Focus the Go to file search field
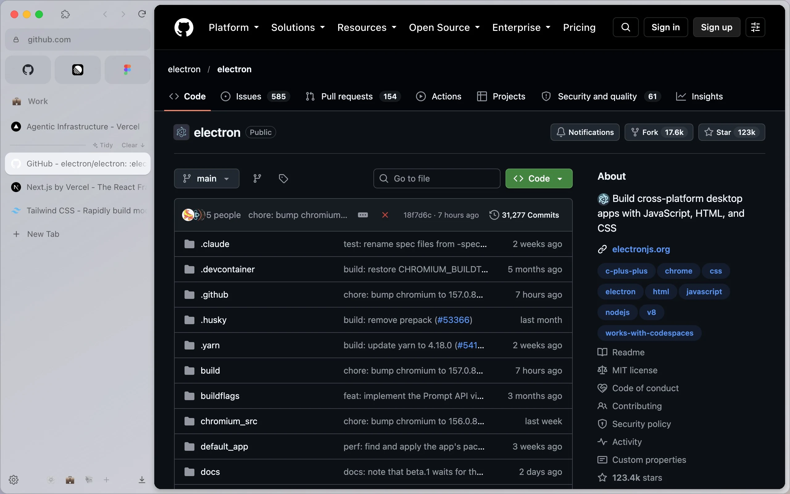Screen dimensions: 790x494 coord(436,178)
